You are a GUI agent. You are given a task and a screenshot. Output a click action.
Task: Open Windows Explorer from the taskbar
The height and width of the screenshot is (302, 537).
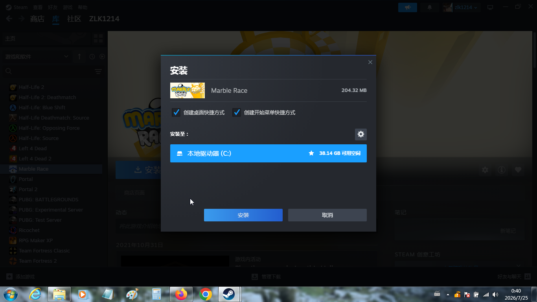59,294
